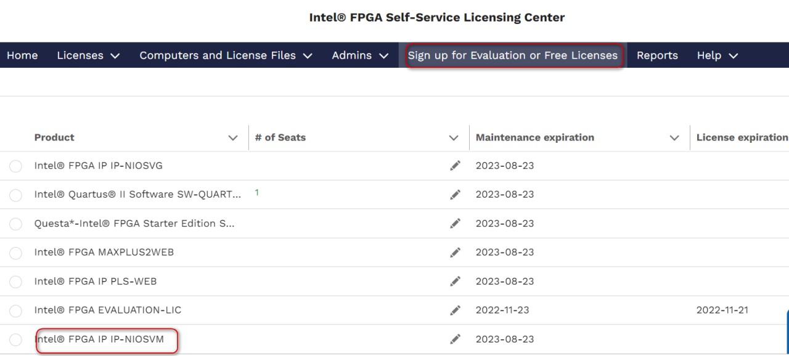This screenshot has height=356, width=789.
Task: Click edit pencil for PLS-WEB row
Action: point(456,281)
